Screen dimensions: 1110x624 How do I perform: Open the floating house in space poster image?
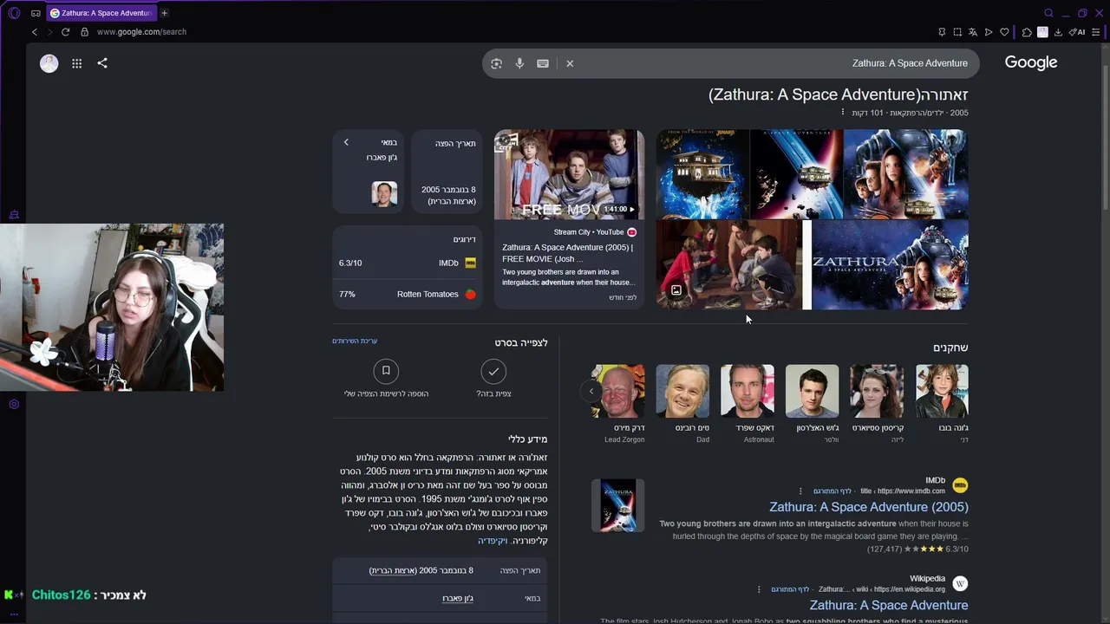[x=702, y=174]
